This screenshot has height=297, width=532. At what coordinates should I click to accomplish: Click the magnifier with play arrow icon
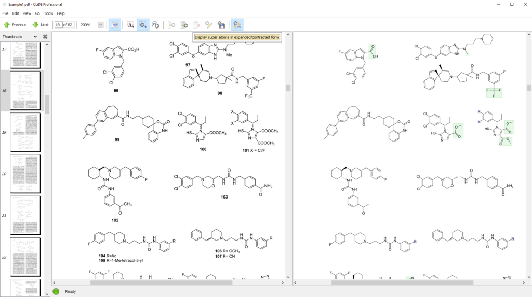(155, 24)
